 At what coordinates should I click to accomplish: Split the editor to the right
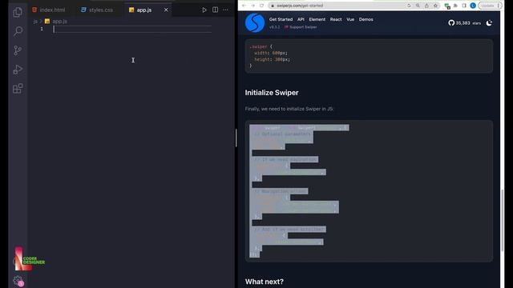tap(215, 10)
